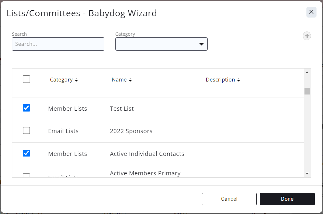
Task: Sort by Name column arrows
Action: [130, 80]
